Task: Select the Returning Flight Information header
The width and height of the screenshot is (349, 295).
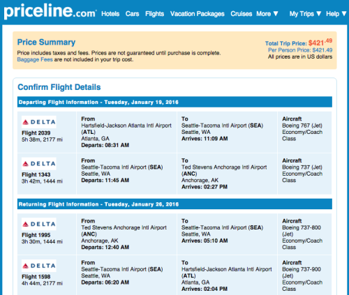Action: [174, 204]
